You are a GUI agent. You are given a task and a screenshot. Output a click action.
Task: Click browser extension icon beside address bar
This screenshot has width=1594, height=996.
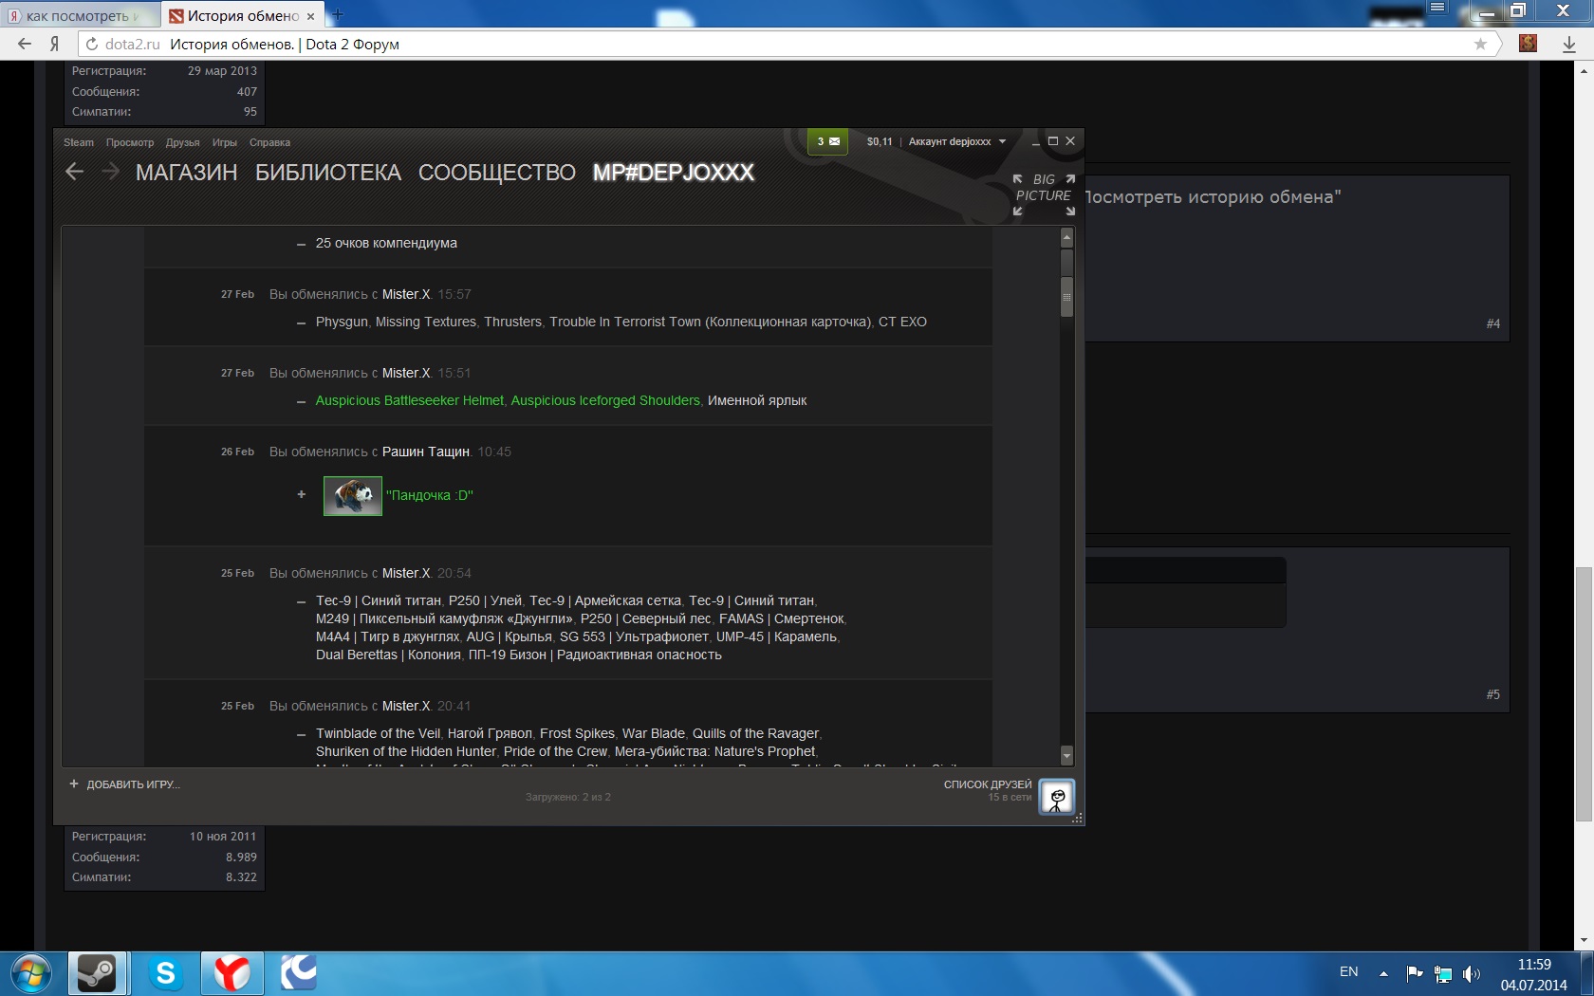point(1528,43)
